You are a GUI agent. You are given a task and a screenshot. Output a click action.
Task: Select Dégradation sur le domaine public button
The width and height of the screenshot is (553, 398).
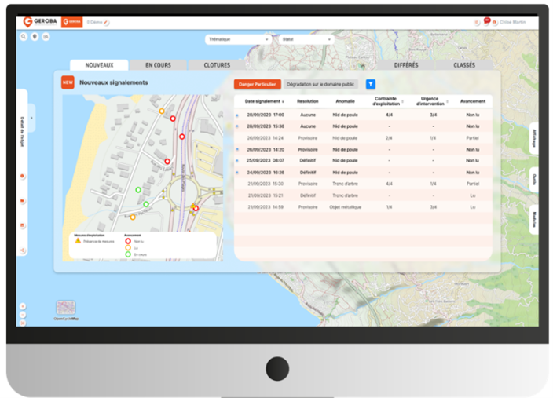pos(320,84)
